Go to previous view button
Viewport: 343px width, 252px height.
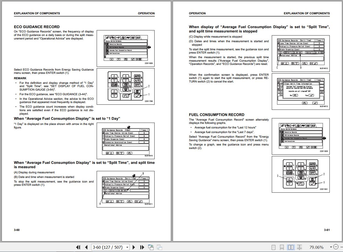click(x=151, y=247)
